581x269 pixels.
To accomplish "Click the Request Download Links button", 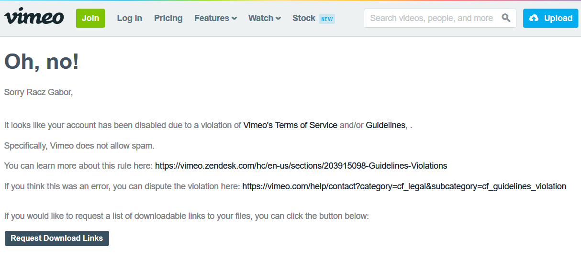I will tap(57, 238).
